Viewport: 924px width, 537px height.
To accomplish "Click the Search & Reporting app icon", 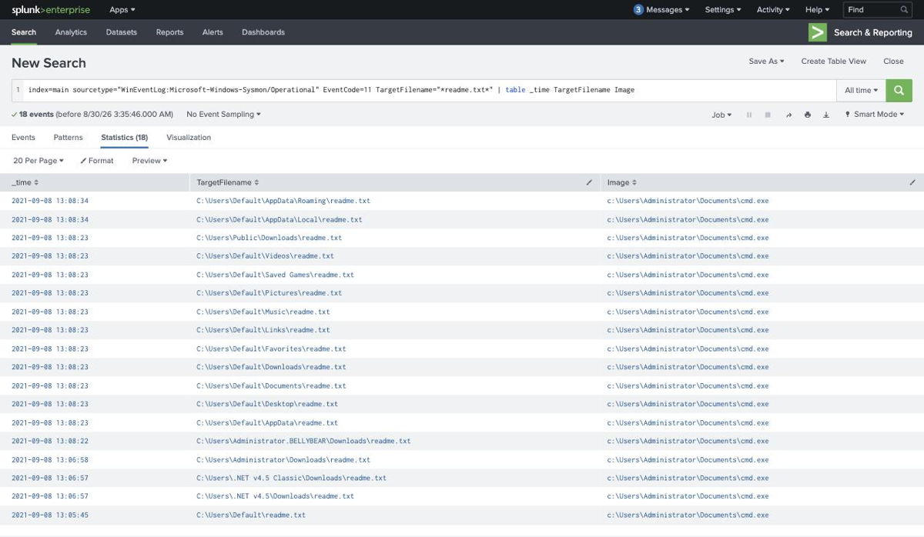I will tap(818, 32).
